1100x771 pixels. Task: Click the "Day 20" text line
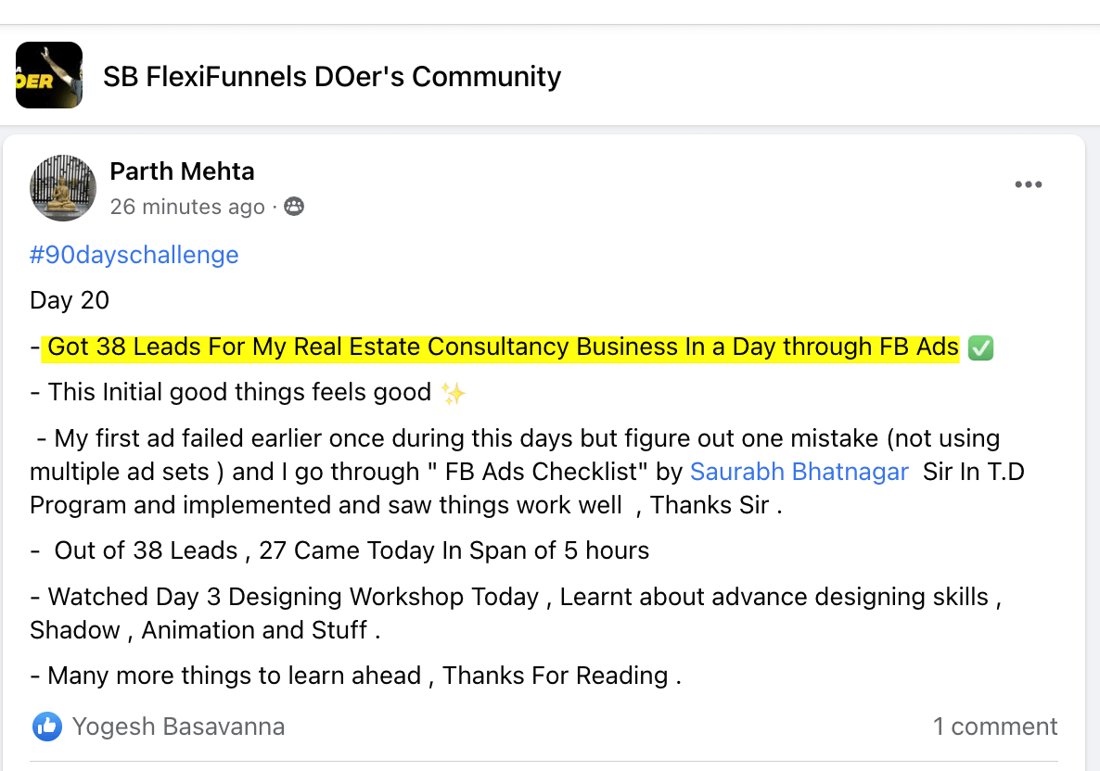pyautogui.click(x=70, y=300)
